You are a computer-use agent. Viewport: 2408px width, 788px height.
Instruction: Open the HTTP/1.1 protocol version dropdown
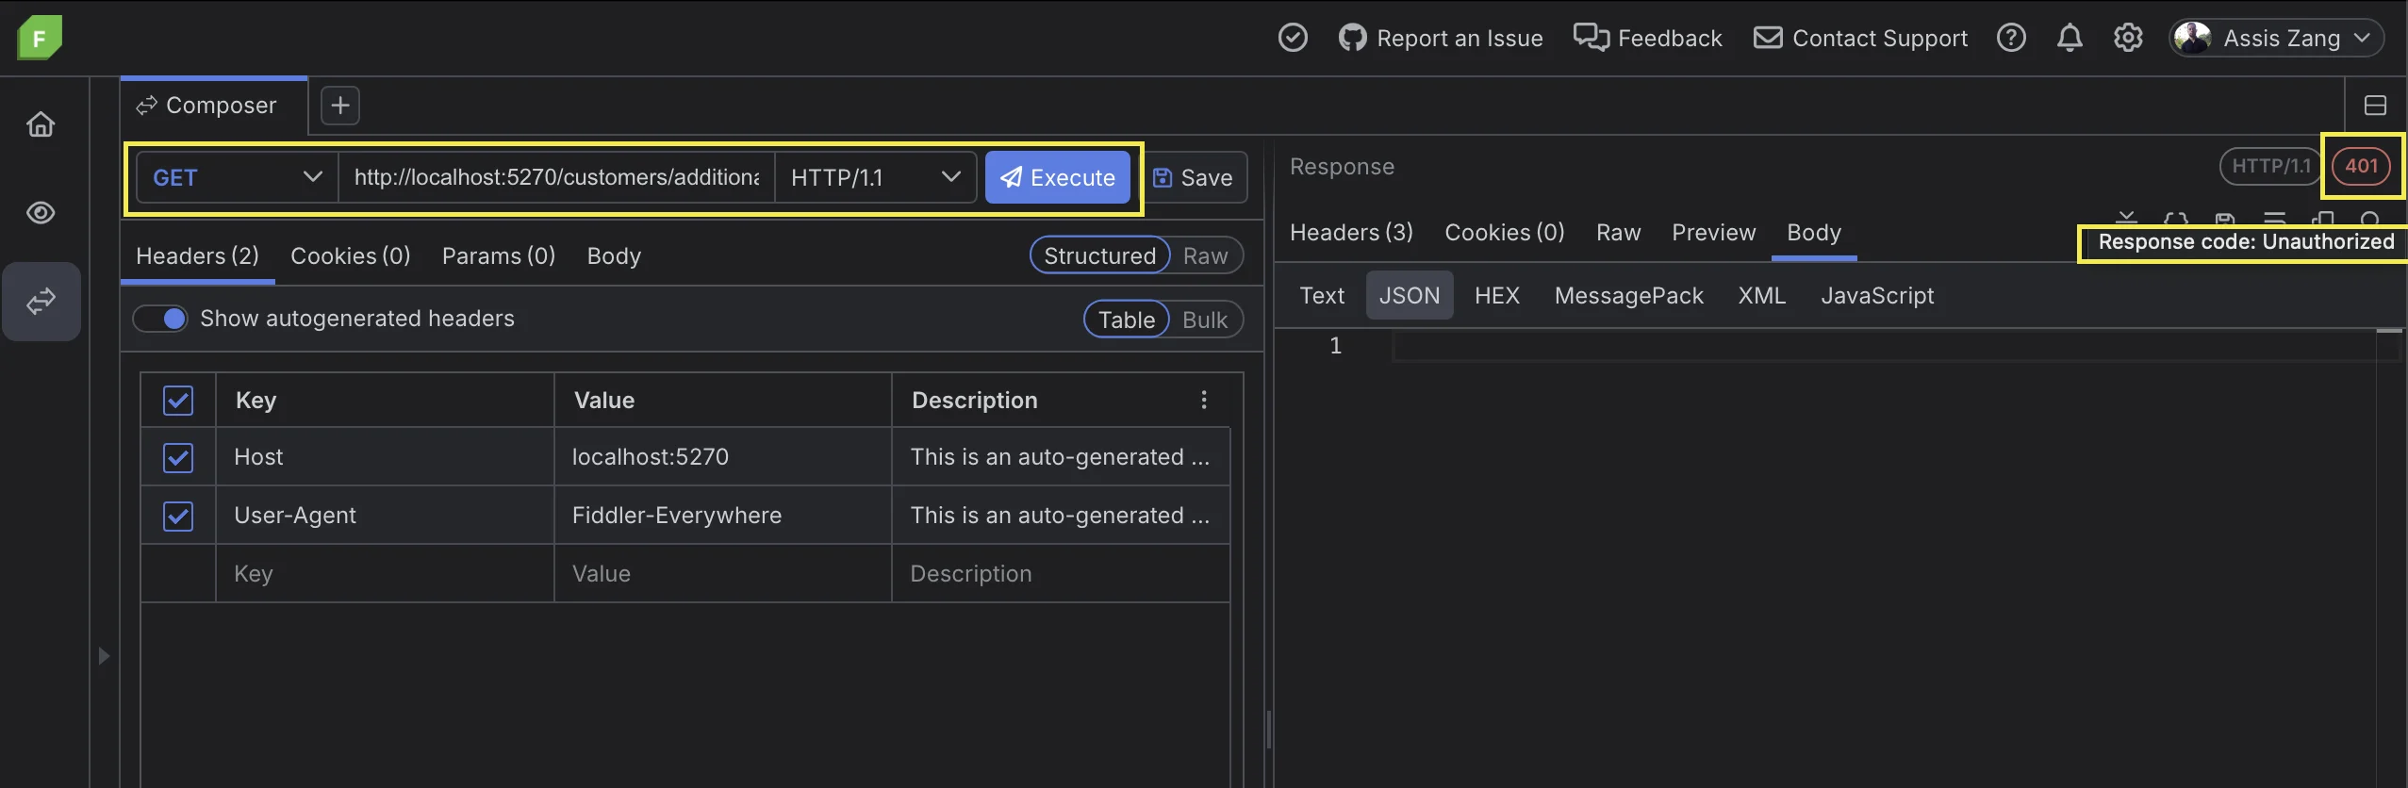pos(875,177)
